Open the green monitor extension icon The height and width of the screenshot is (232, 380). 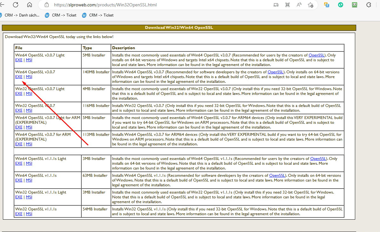[355, 5]
